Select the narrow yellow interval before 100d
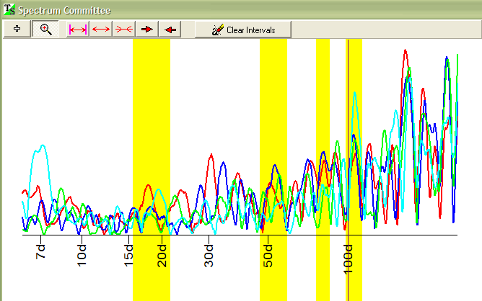The width and height of the screenshot is (482, 301). (323, 170)
